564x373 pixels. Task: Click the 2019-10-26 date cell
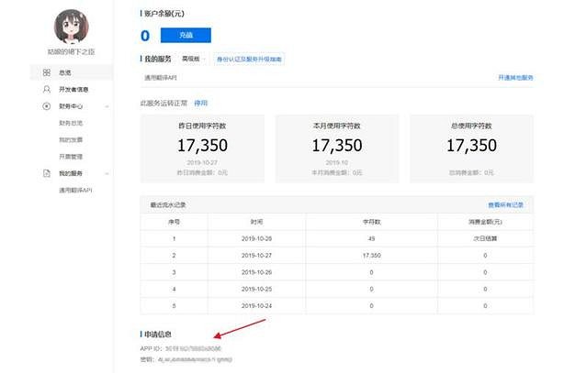[256, 272]
